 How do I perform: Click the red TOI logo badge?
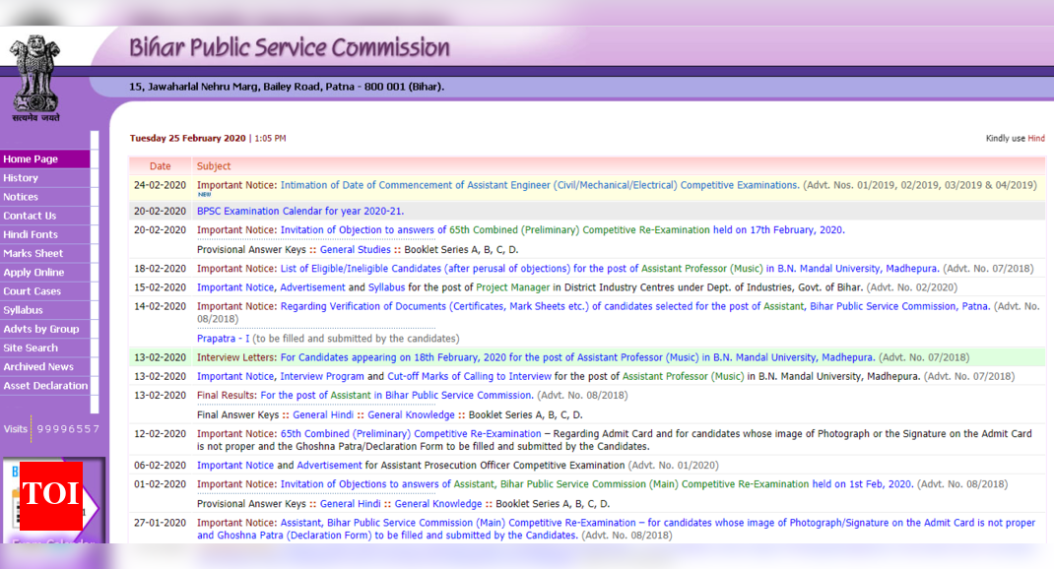[x=50, y=493]
